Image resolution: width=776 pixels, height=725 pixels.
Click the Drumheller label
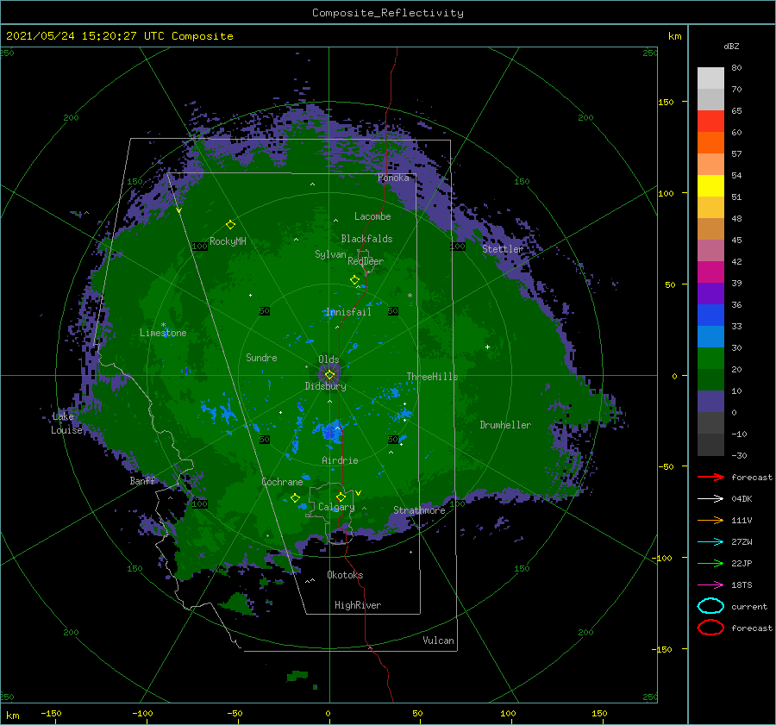coord(505,425)
